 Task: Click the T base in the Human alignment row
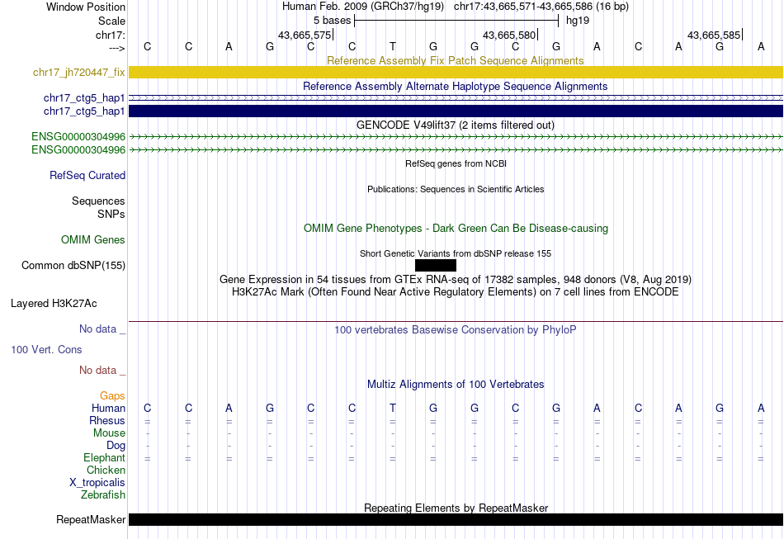click(x=393, y=408)
